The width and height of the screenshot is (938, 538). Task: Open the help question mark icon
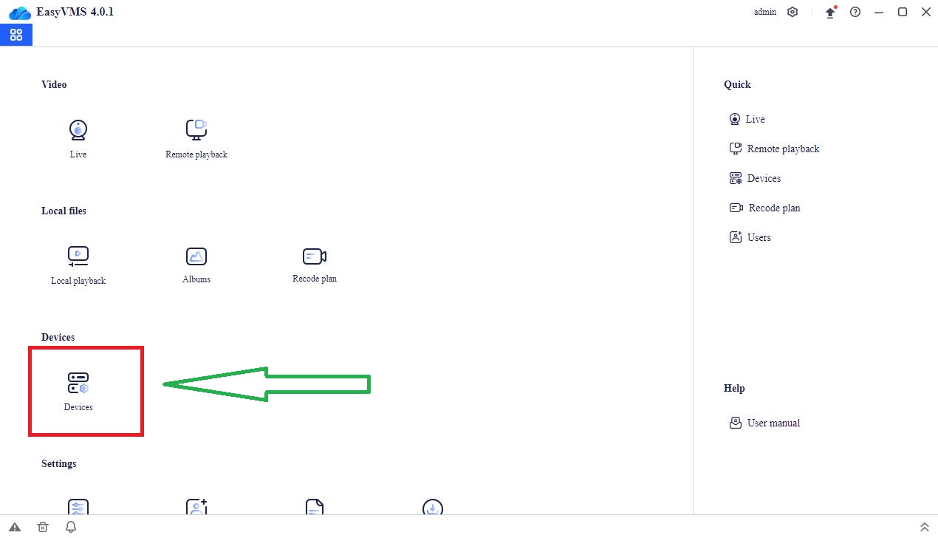(855, 12)
